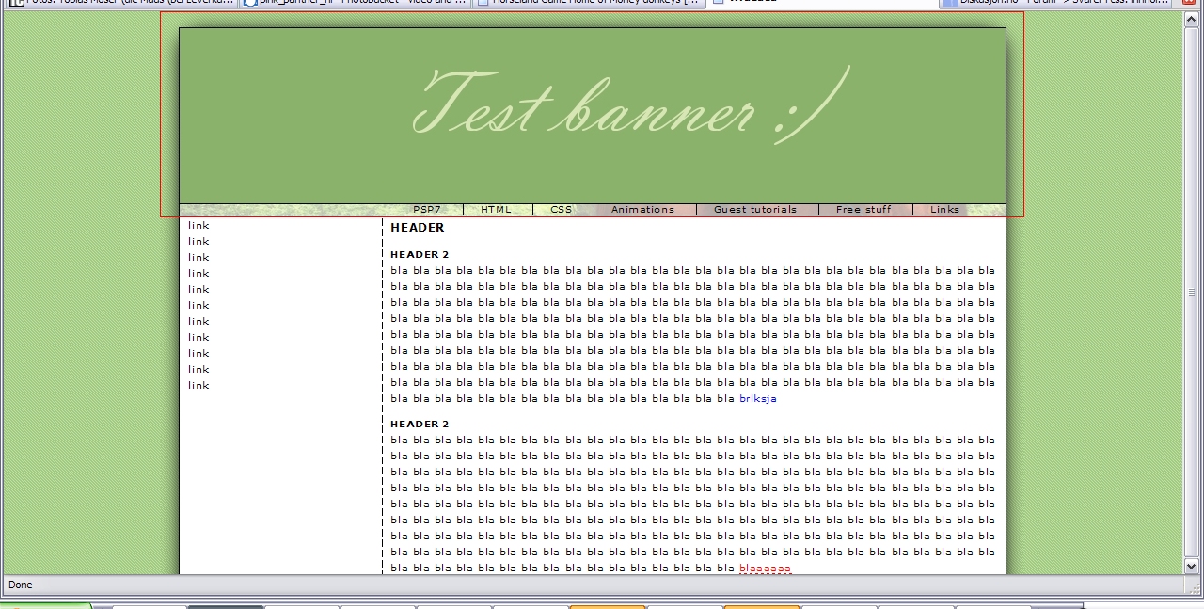Click the Free stuff navigation link
Screen dimensions: 1204x609
(863, 210)
